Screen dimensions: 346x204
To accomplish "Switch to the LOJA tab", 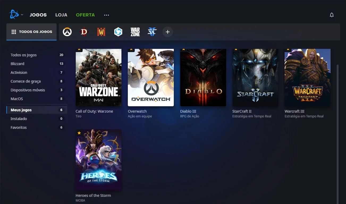I will 61,15.
